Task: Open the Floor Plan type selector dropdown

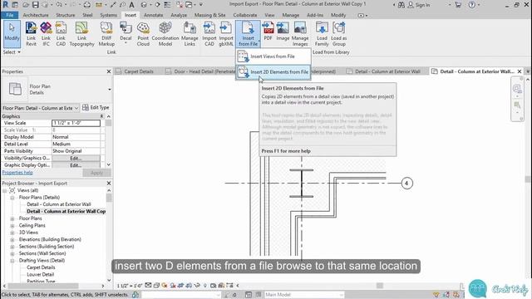Action: tap(110, 89)
